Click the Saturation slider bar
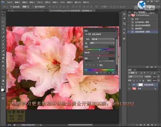 tap(99, 55)
